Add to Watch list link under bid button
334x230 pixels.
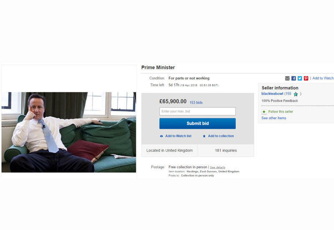pos(178,136)
